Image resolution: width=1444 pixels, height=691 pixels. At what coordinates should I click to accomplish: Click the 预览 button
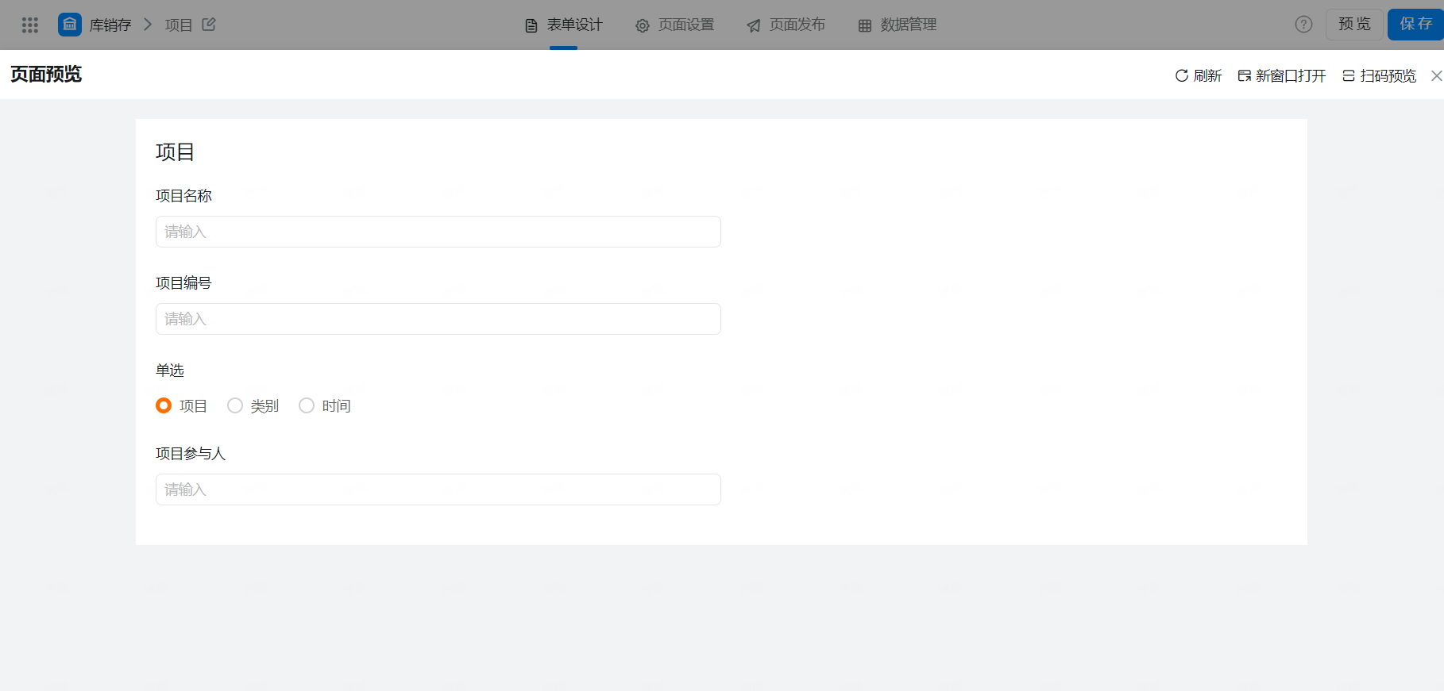pyautogui.click(x=1353, y=25)
